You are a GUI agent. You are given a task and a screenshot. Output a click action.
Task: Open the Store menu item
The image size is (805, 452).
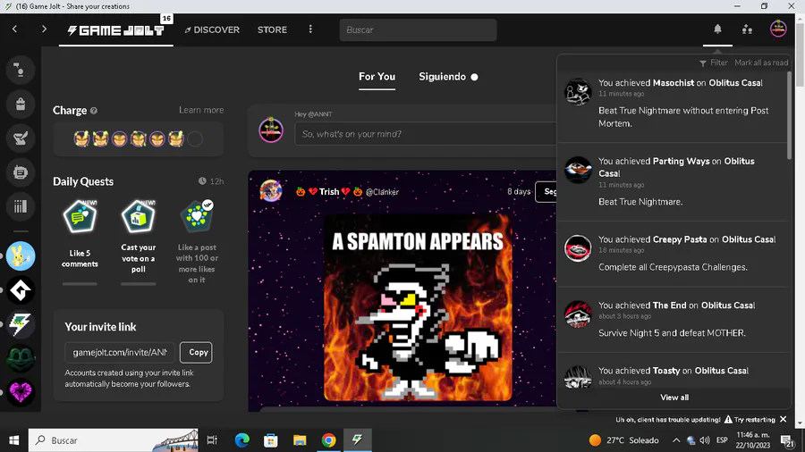click(272, 29)
